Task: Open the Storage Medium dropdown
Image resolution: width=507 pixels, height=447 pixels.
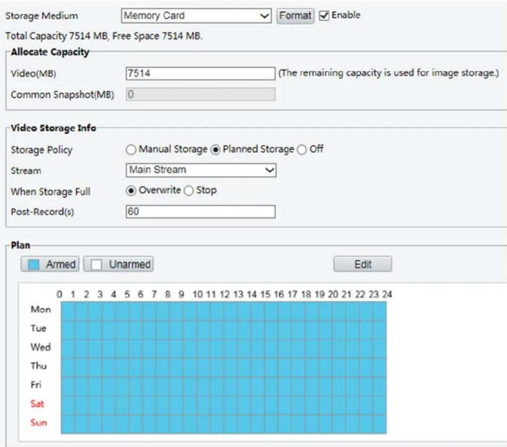Action: [196, 15]
